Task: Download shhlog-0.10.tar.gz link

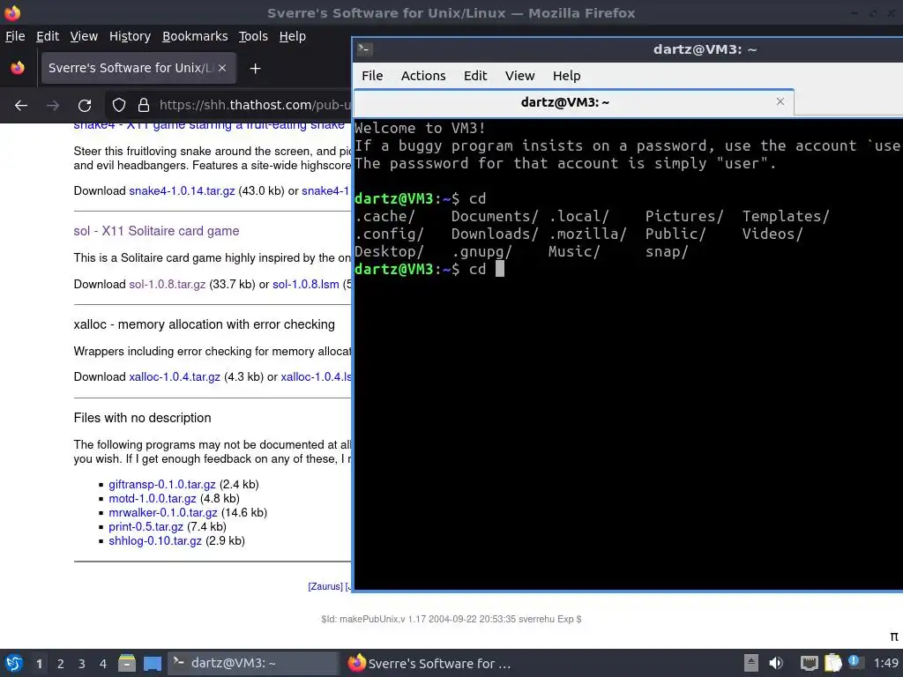Action: click(x=155, y=541)
